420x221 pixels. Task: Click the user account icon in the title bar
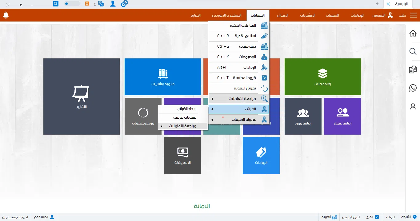tap(112, 4)
